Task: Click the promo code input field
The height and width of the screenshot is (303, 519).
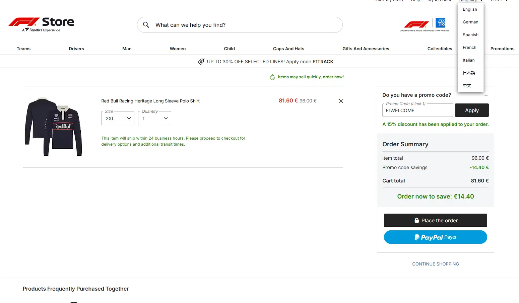Action: [x=417, y=110]
